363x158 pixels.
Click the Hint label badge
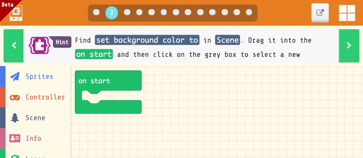(x=62, y=42)
